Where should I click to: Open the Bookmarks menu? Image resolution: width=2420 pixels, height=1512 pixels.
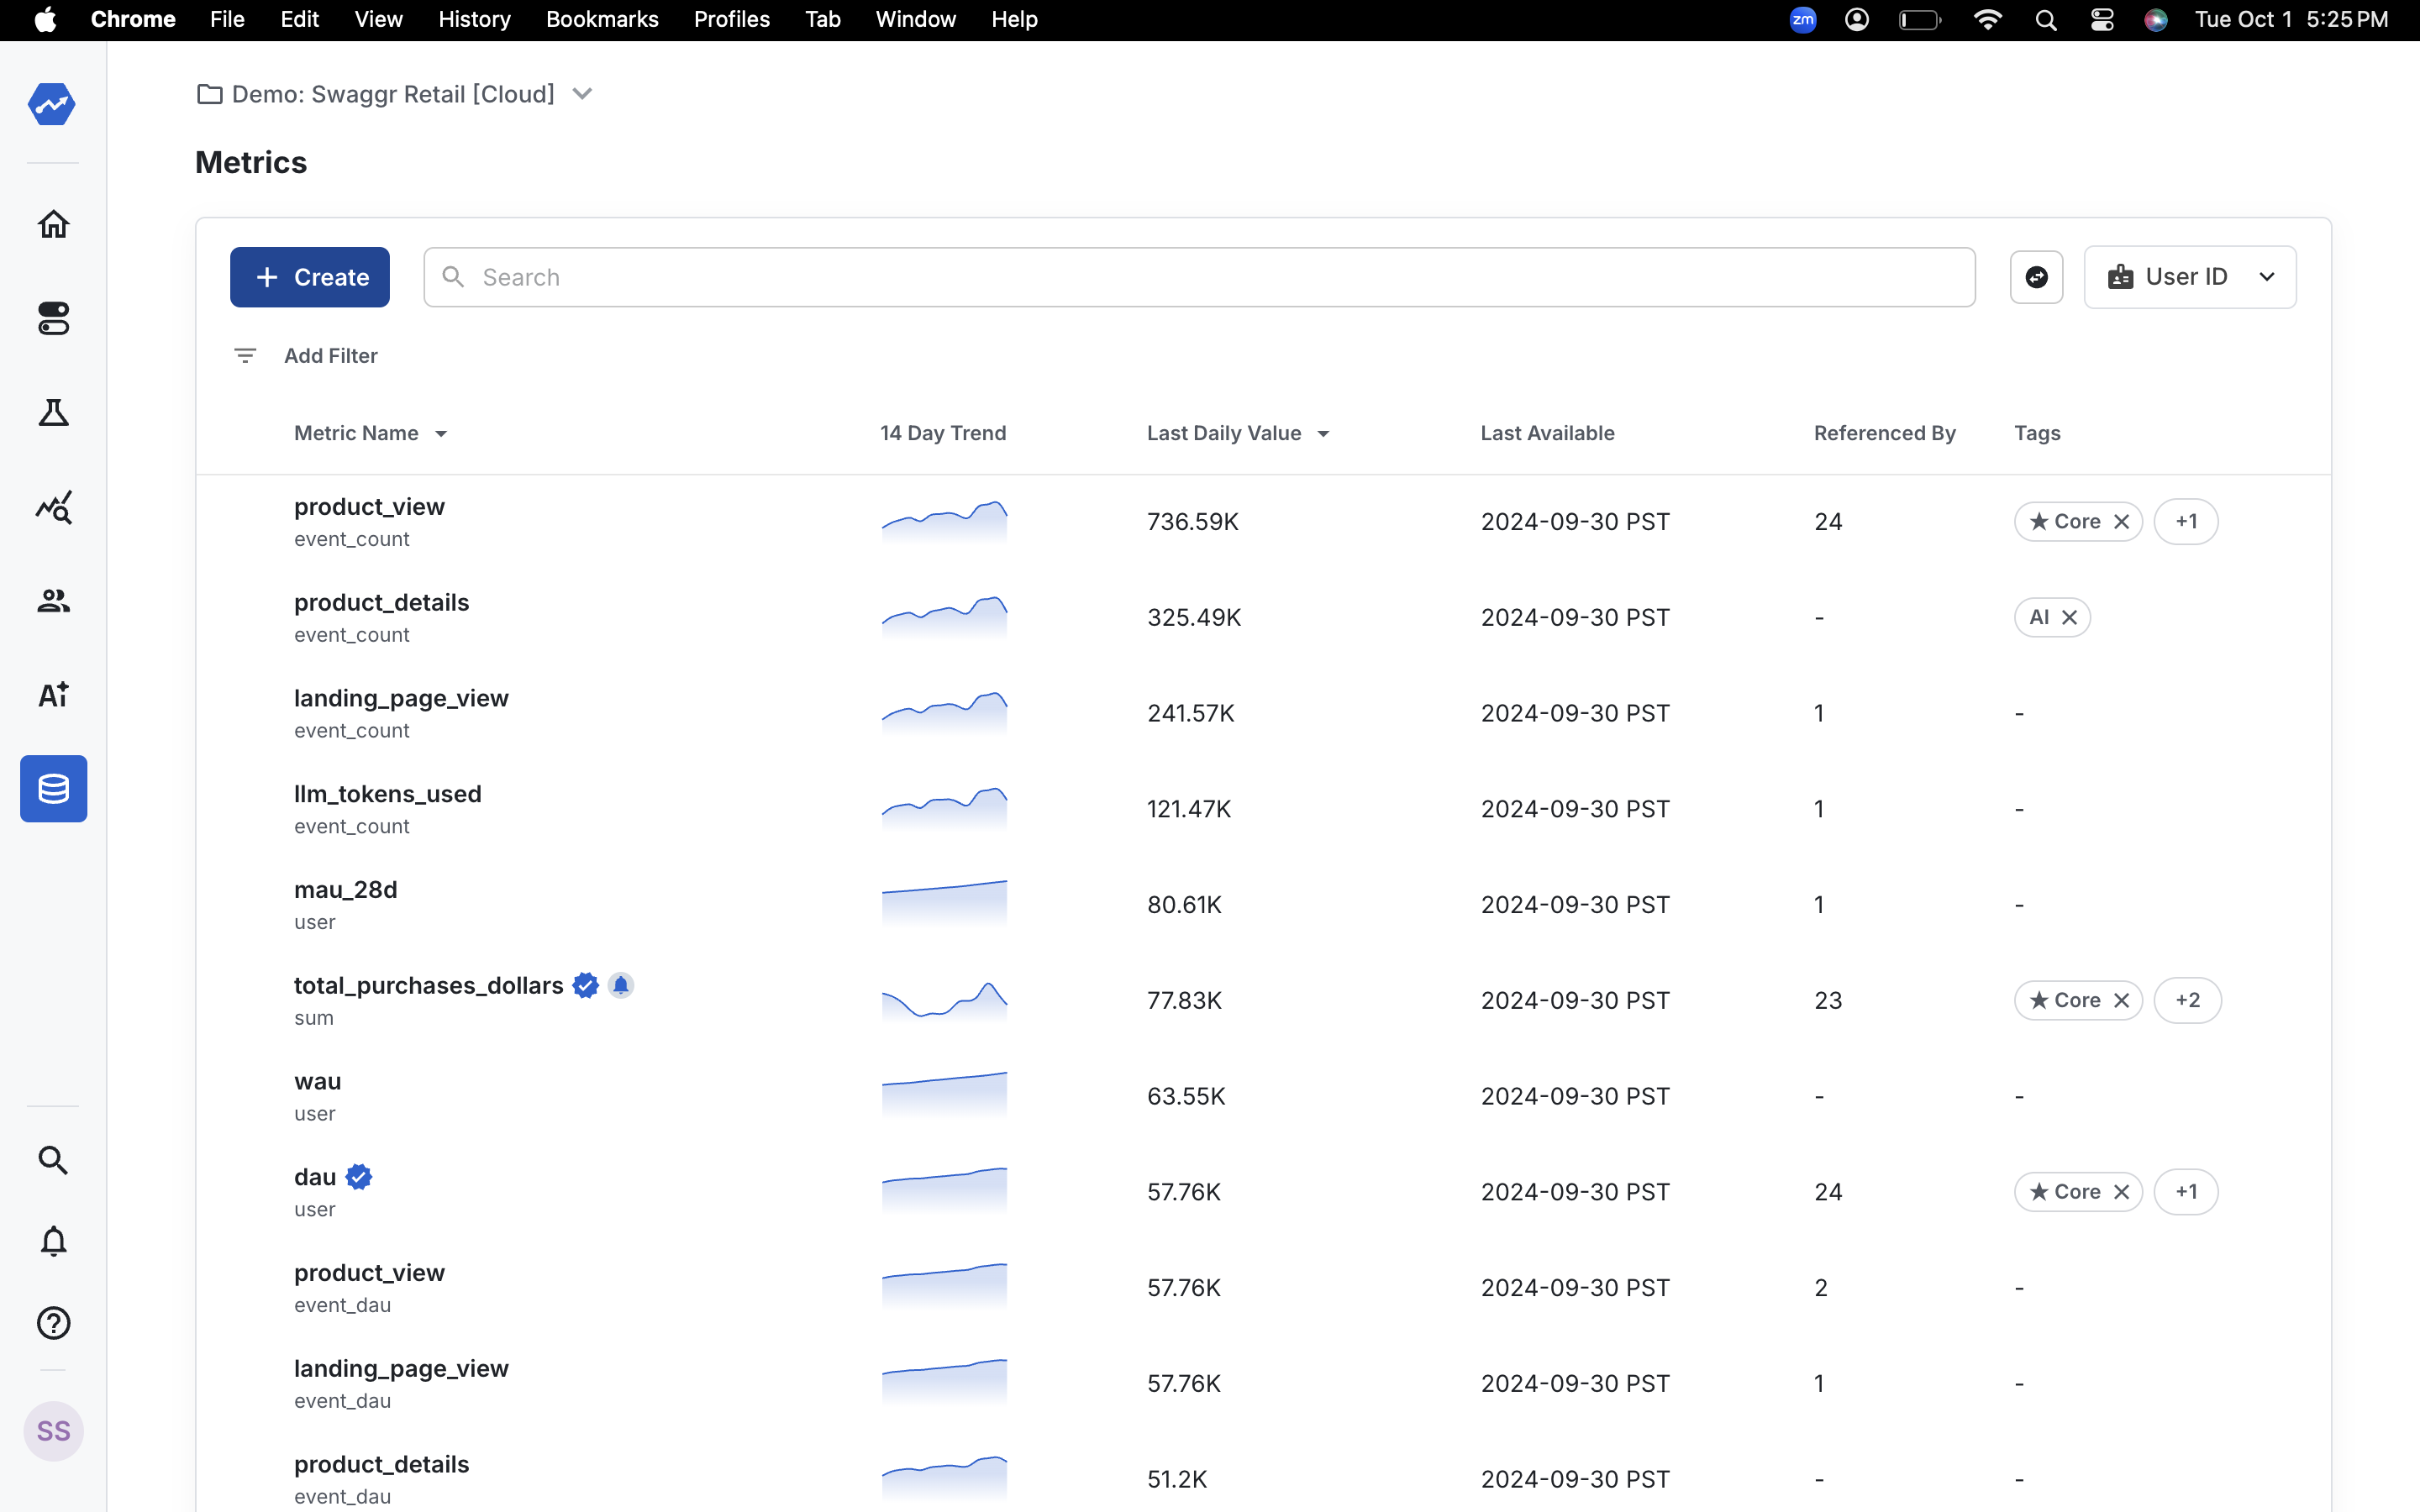(x=601, y=19)
